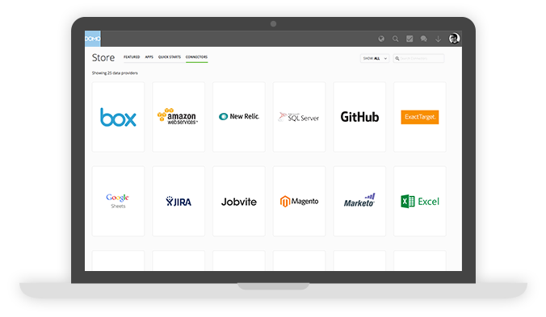Select the Connectors tab

pos(196,57)
